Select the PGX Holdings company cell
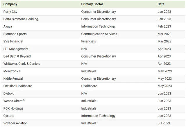 13,108
